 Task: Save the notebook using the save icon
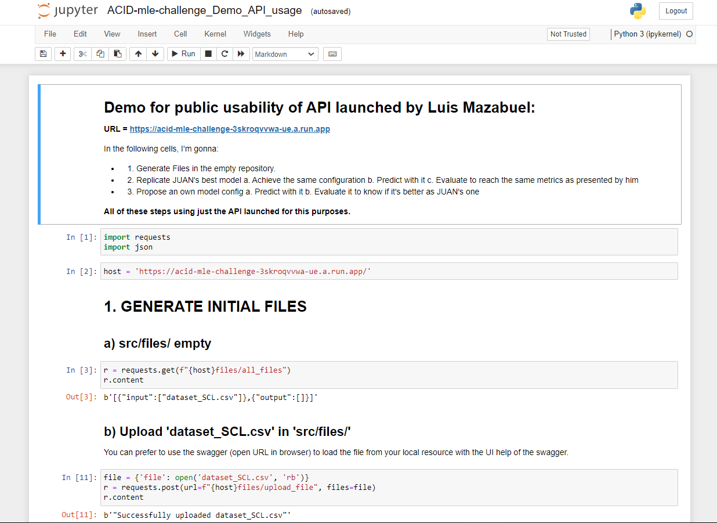click(43, 53)
